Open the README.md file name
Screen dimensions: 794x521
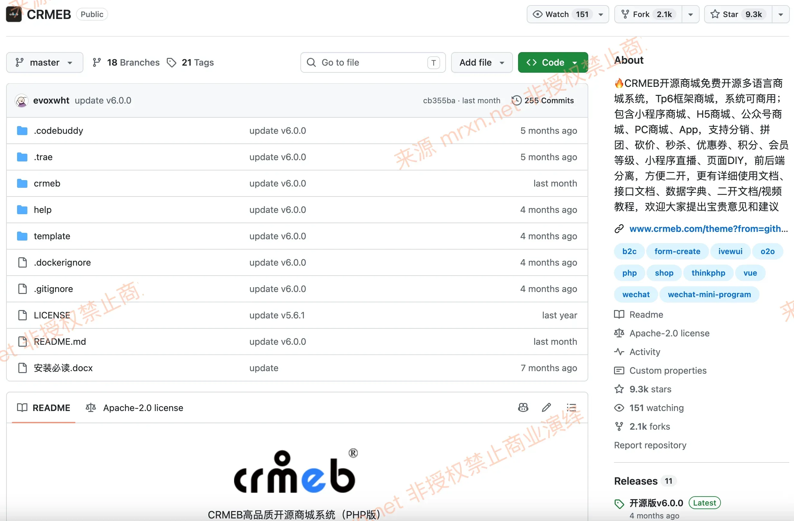click(60, 342)
